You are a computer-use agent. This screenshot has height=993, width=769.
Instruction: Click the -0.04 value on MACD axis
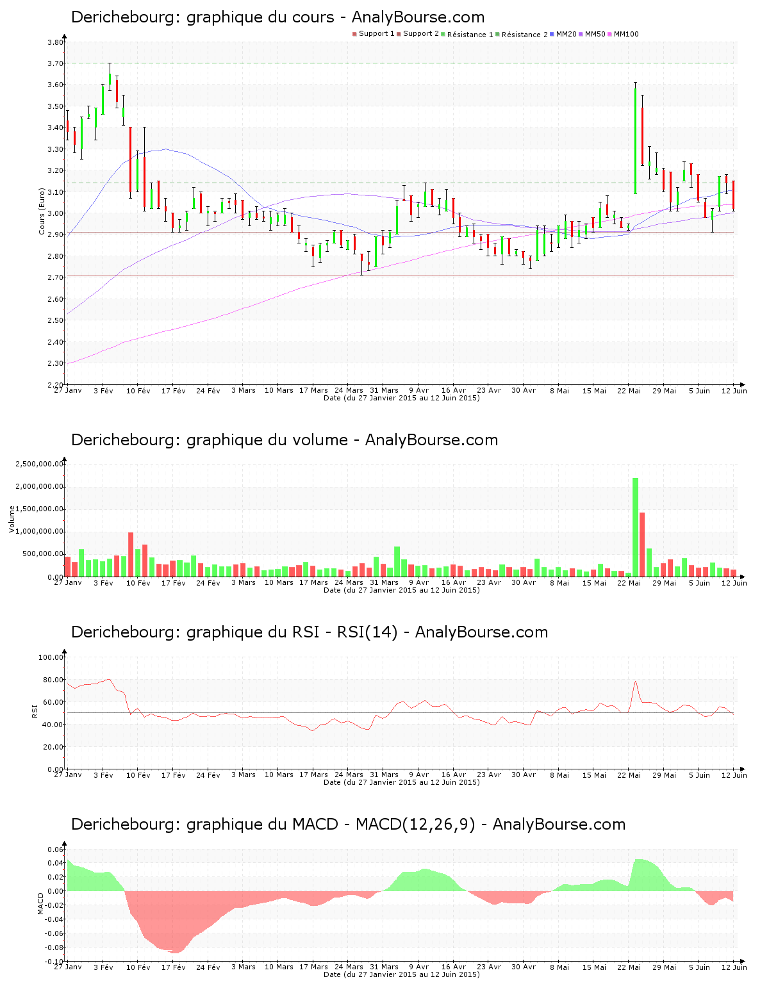click(x=55, y=919)
